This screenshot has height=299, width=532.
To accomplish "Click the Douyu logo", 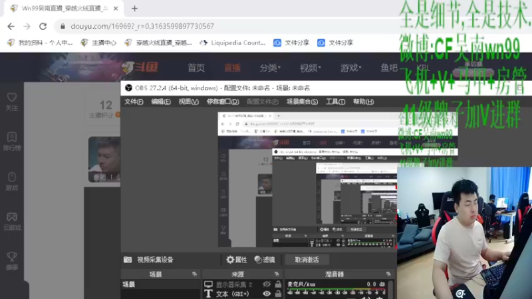I will (140, 67).
